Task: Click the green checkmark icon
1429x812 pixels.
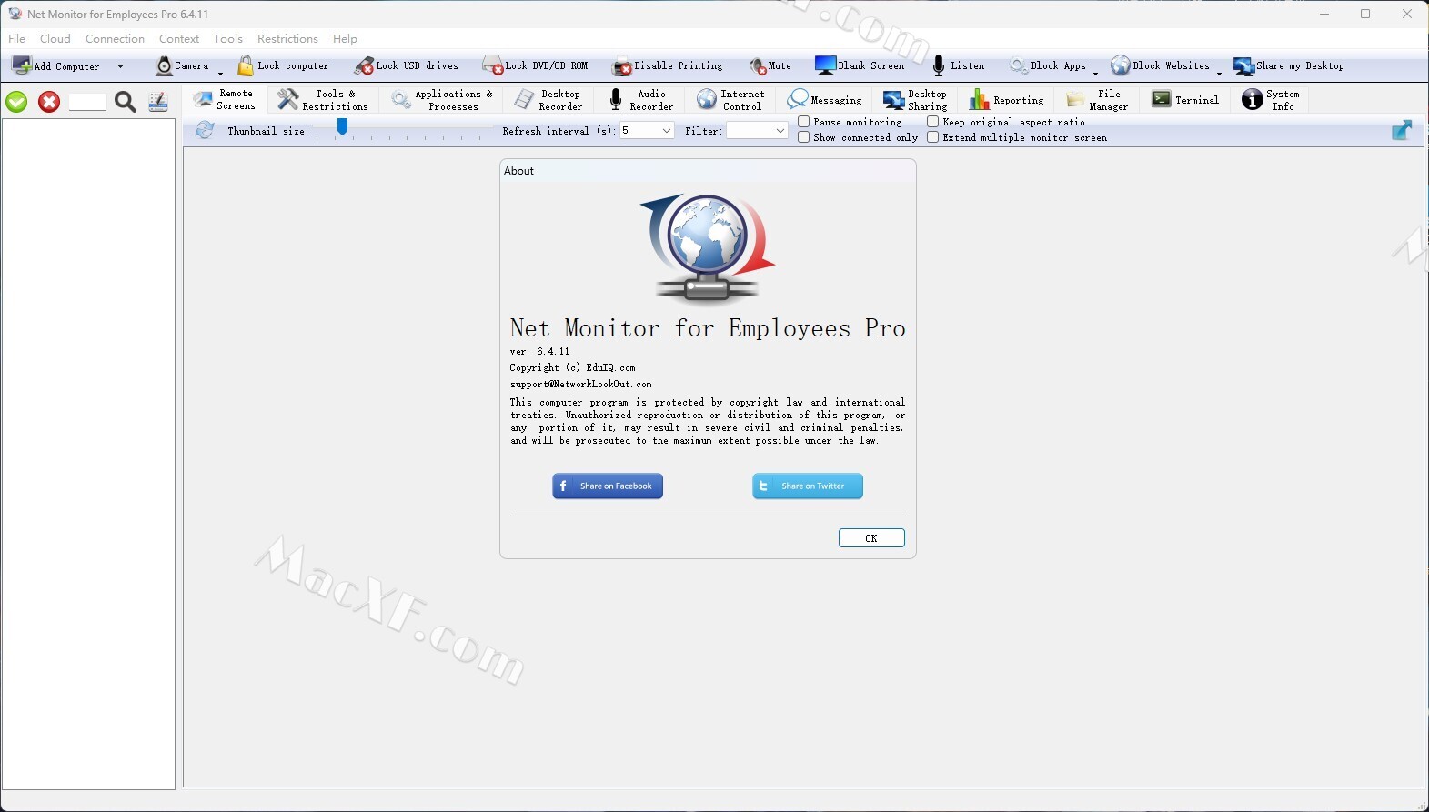Action: click(16, 102)
